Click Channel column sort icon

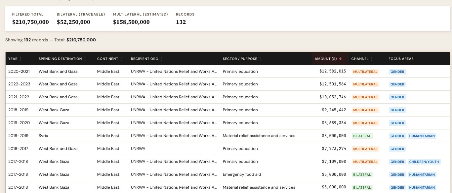point(372,59)
